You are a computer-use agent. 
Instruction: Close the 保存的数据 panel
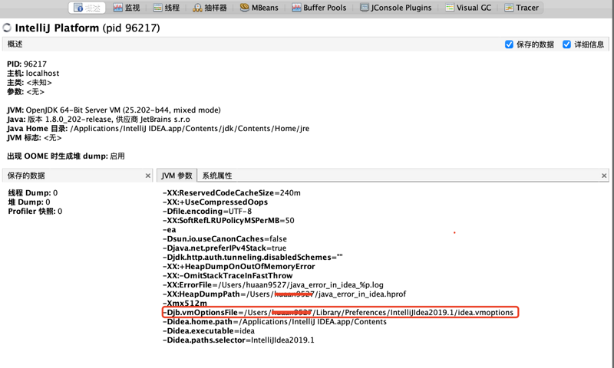pos(147,176)
